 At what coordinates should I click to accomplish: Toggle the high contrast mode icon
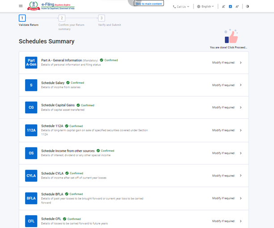pyautogui.click(x=248, y=7)
